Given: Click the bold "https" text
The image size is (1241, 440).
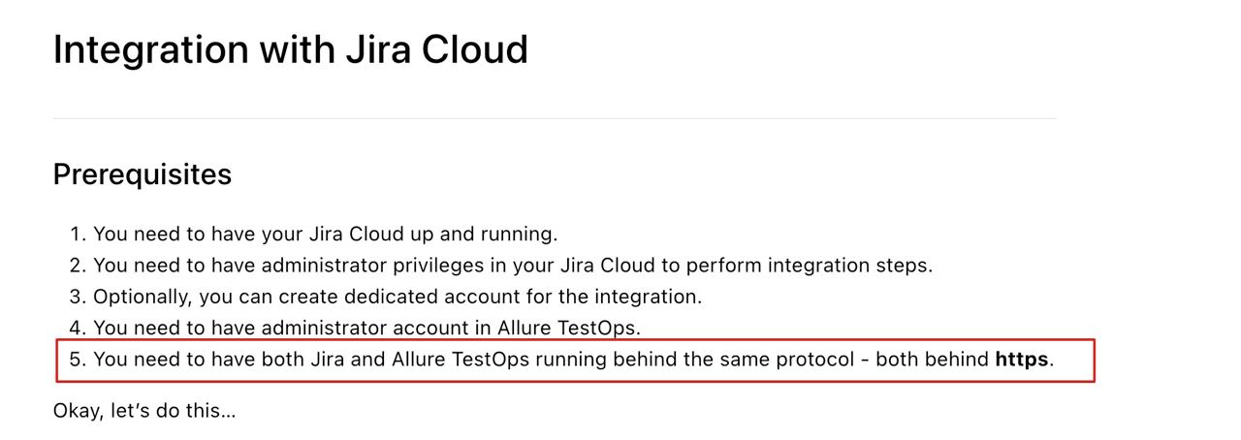Looking at the screenshot, I should coord(1021,360).
